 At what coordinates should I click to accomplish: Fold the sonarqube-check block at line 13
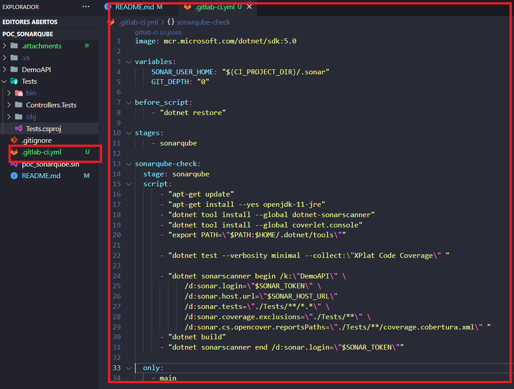click(x=129, y=164)
